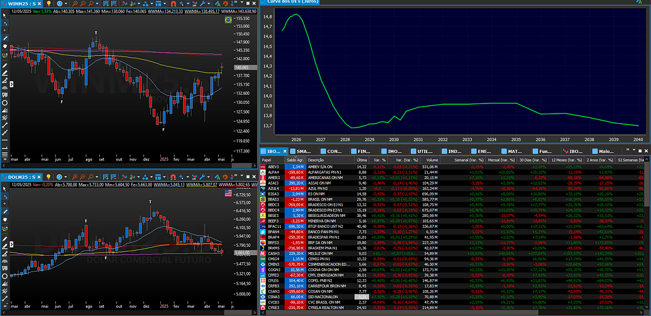Select the horizontal line tool in WINM25 side toolbar
The width and height of the screenshot is (651, 316).
(x=5, y=140)
